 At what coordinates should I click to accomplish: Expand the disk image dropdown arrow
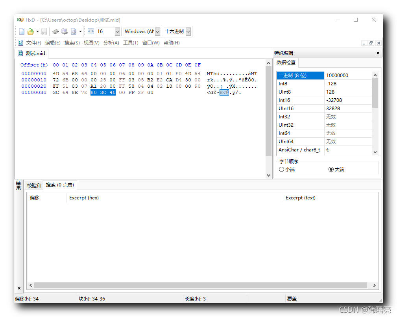click(x=80, y=31)
